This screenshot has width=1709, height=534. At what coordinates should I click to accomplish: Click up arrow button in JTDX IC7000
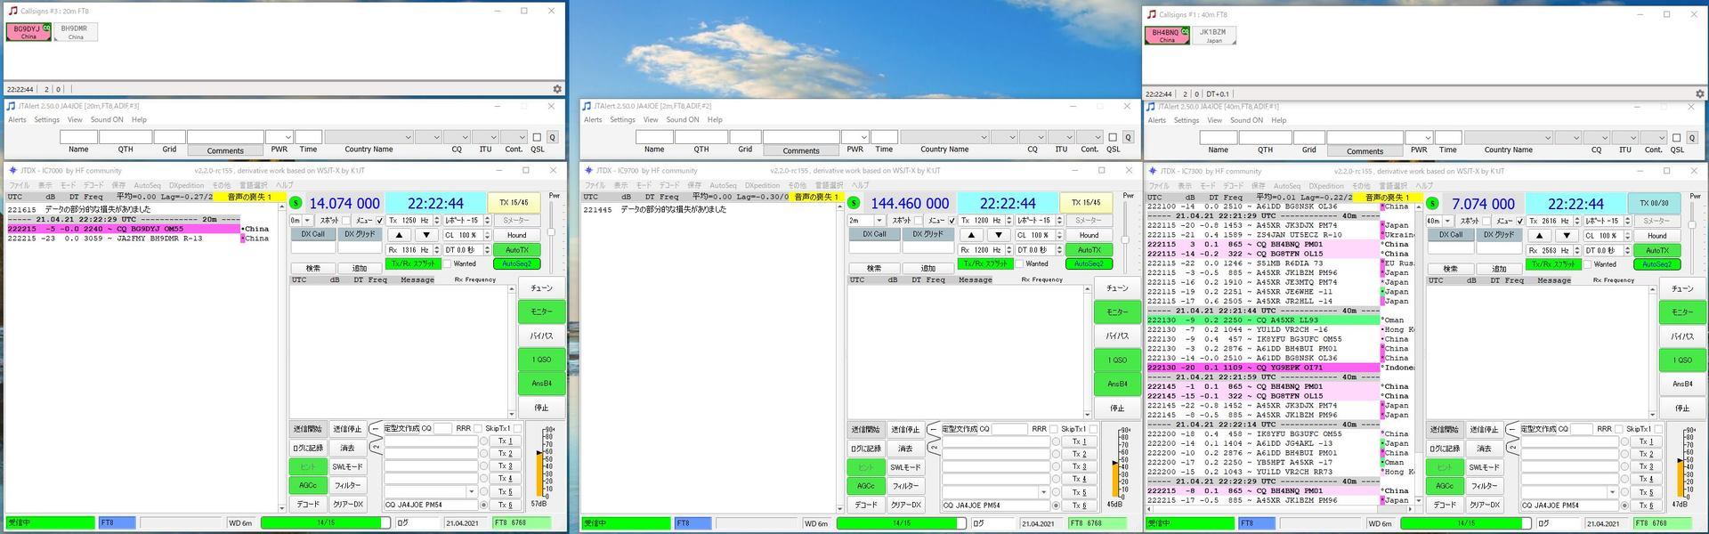(400, 235)
